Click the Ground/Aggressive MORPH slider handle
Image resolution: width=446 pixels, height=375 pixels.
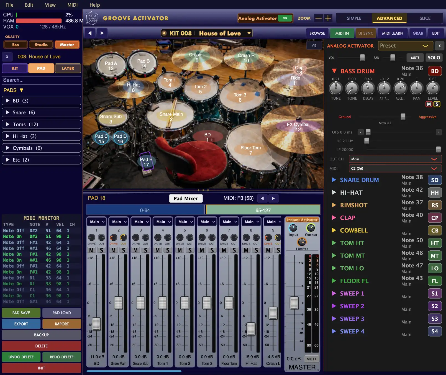pyautogui.click(x=403, y=117)
